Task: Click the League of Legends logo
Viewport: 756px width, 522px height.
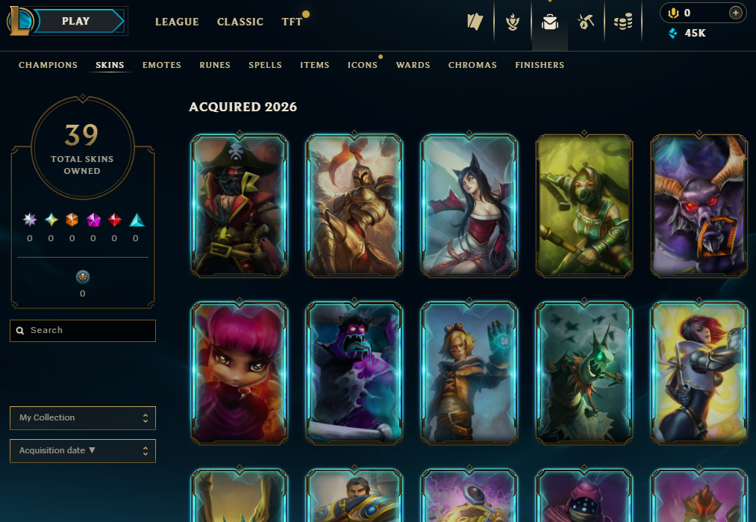Action: point(19,21)
